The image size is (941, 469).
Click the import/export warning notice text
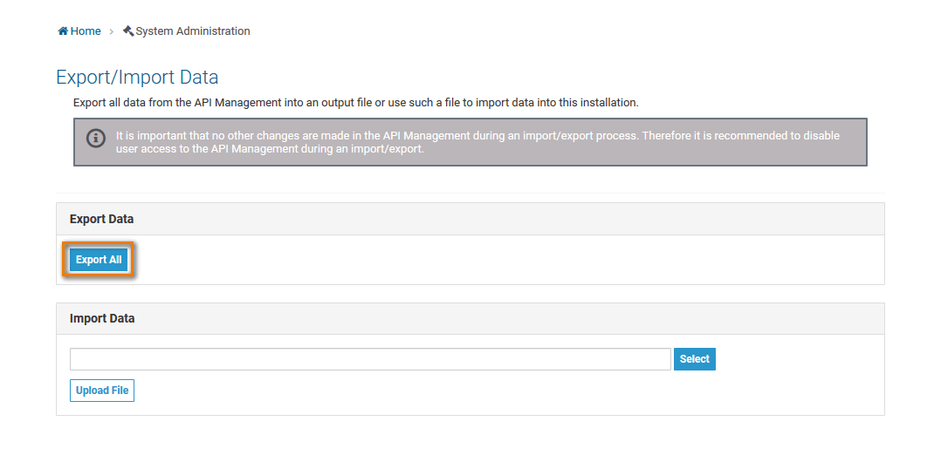click(x=477, y=136)
